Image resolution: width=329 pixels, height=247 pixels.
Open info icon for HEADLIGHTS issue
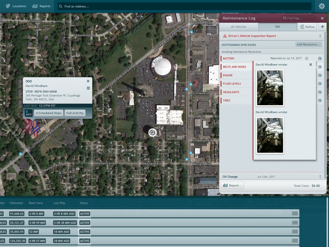tap(320, 92)
